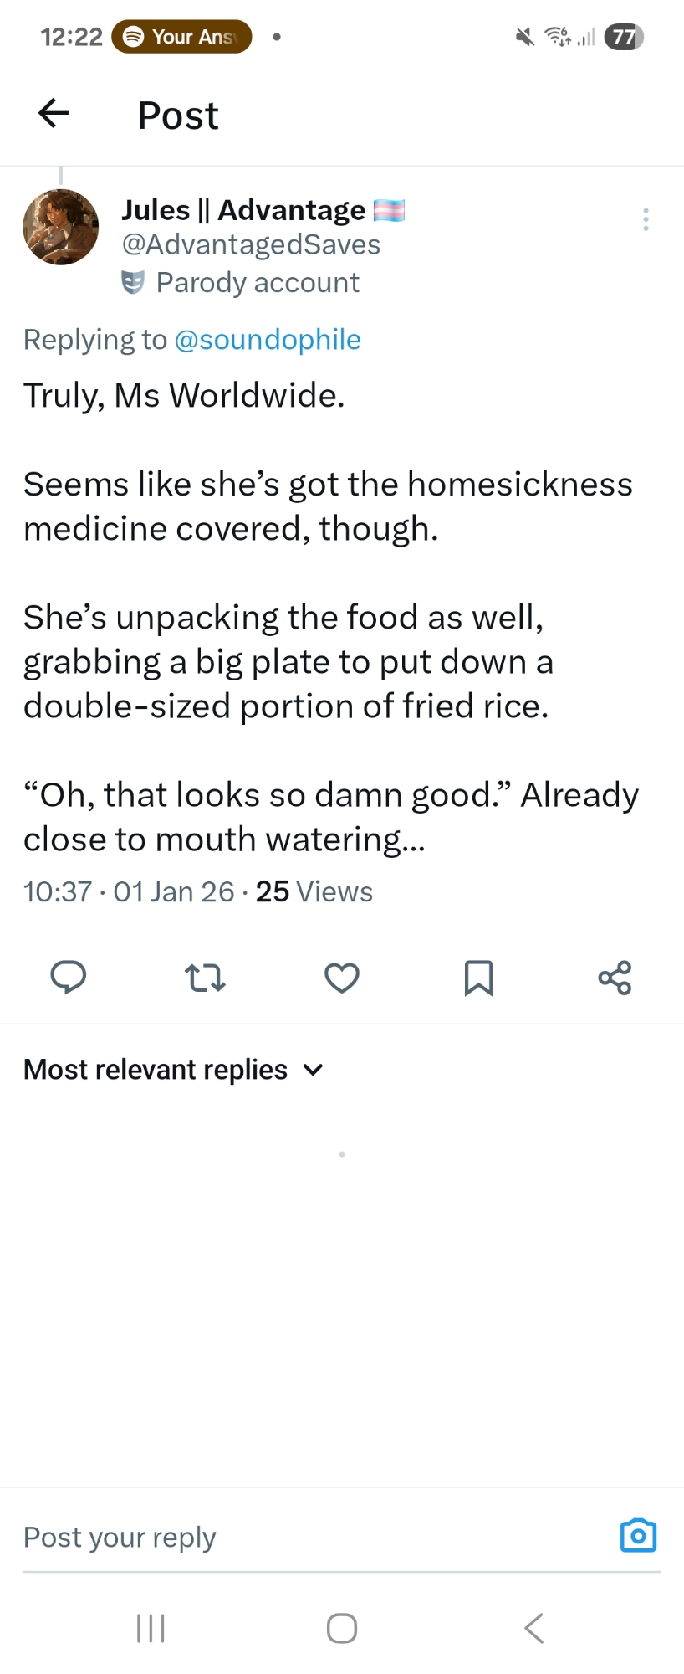Tap the share icon under the post
Screen dimensions: 684x1674
615,977
